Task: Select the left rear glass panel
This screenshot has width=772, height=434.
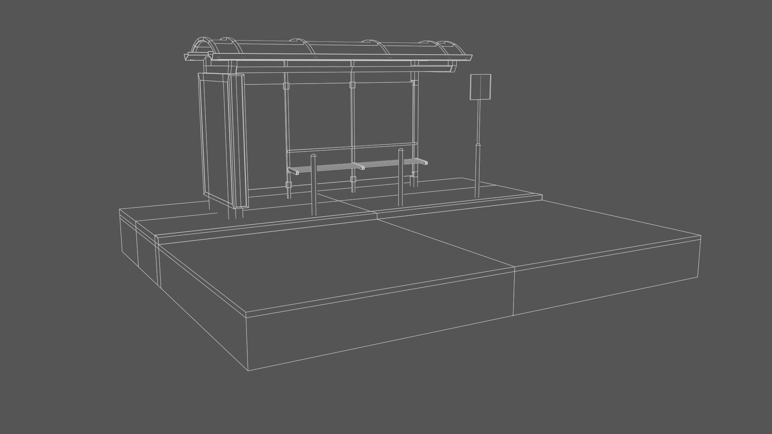Action: [319, 117]
